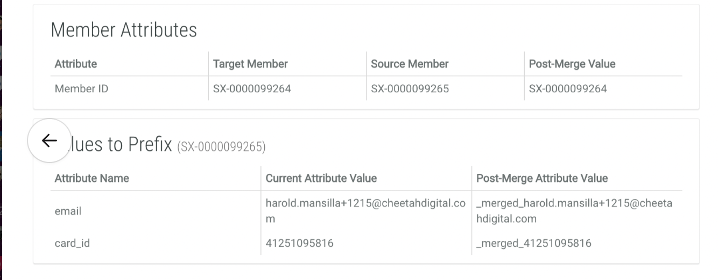The height and width of the screenshot is (280, 718).
Task: Select the Attribute Name column header
Action: 91,178
